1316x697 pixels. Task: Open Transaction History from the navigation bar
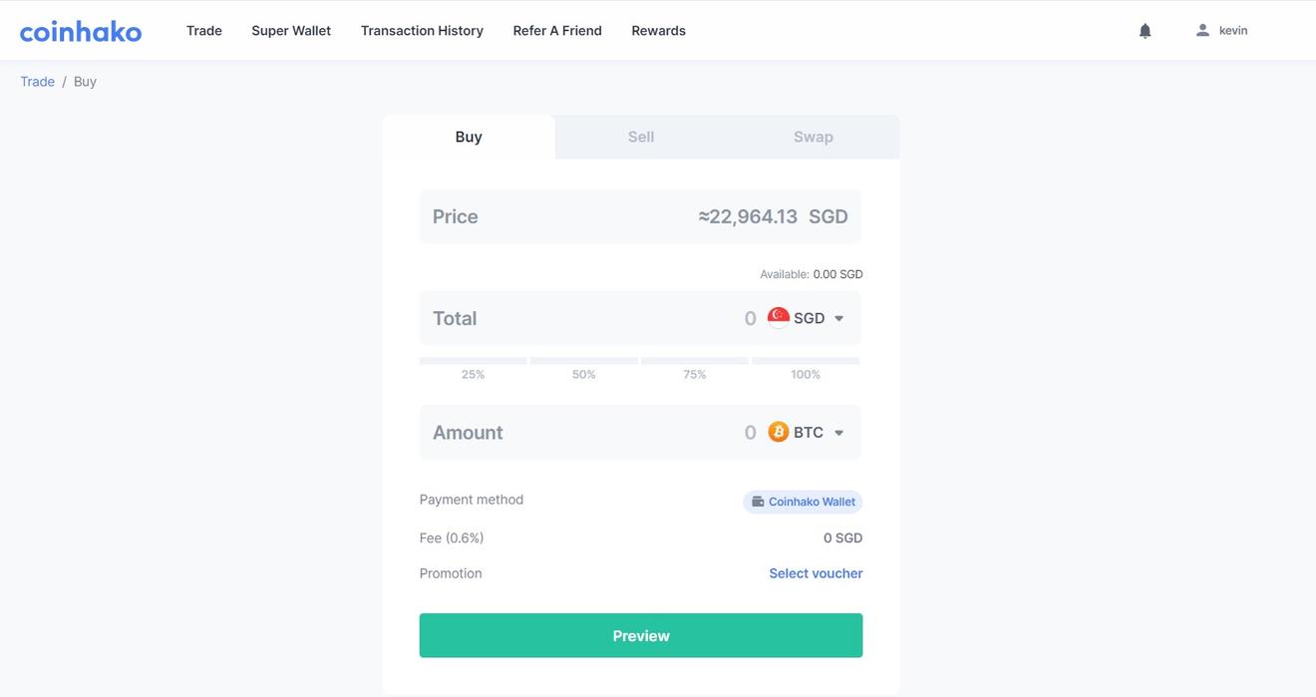421,30
